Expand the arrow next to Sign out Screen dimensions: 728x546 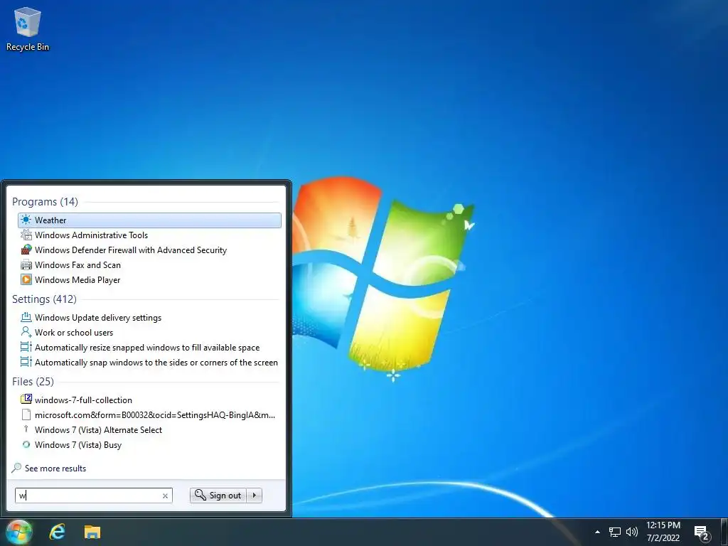tap(255, 496)
